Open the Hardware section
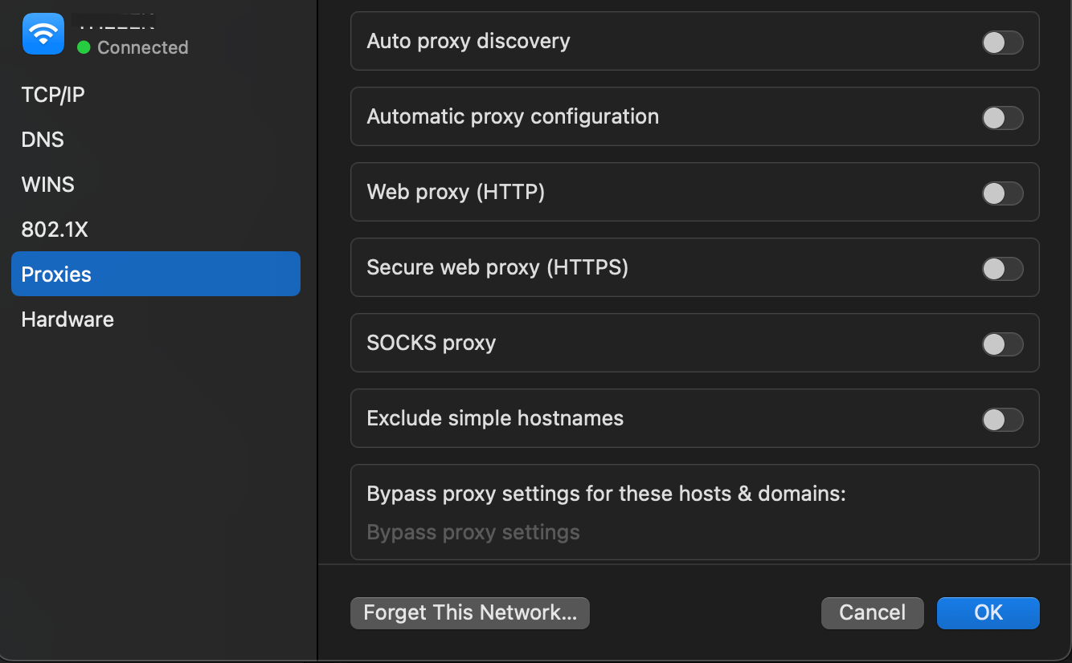 (x=68, y=319)
